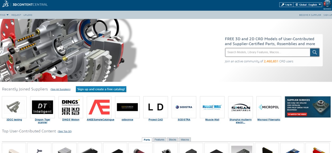Click the 3D ContentCentral logo

point(25,4)
